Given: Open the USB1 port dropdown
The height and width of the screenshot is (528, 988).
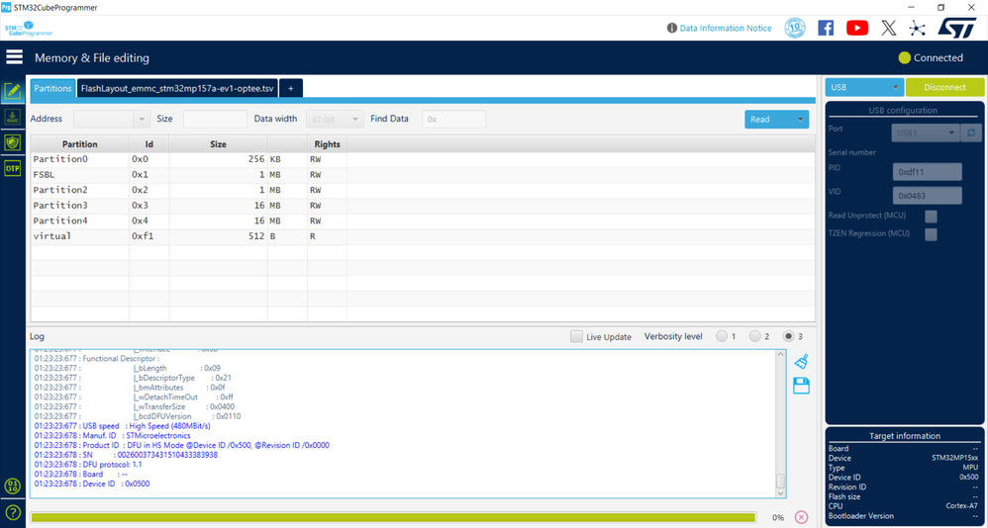Looking at the screenshot, I should [925, 132].
